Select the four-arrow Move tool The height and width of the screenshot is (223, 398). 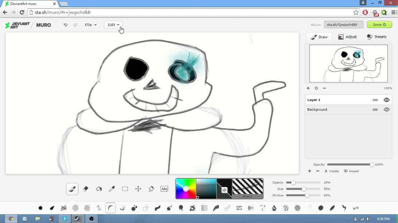[x=138, y=188]
